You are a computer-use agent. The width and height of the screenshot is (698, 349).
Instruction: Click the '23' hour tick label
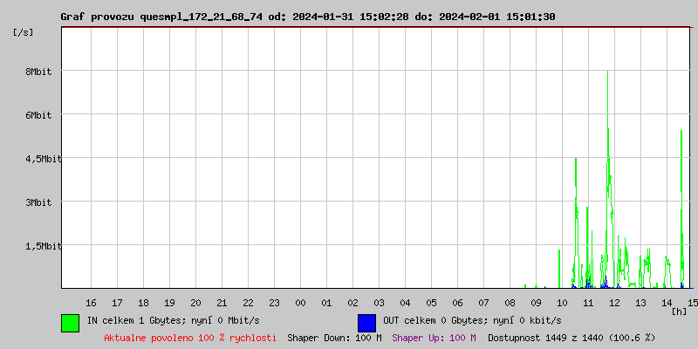[x=274, y=303]
